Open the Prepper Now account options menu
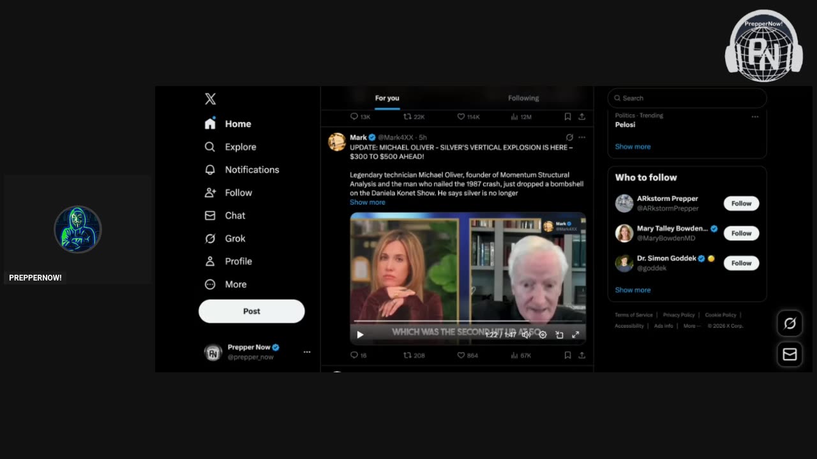 click(x=307, y=352)
